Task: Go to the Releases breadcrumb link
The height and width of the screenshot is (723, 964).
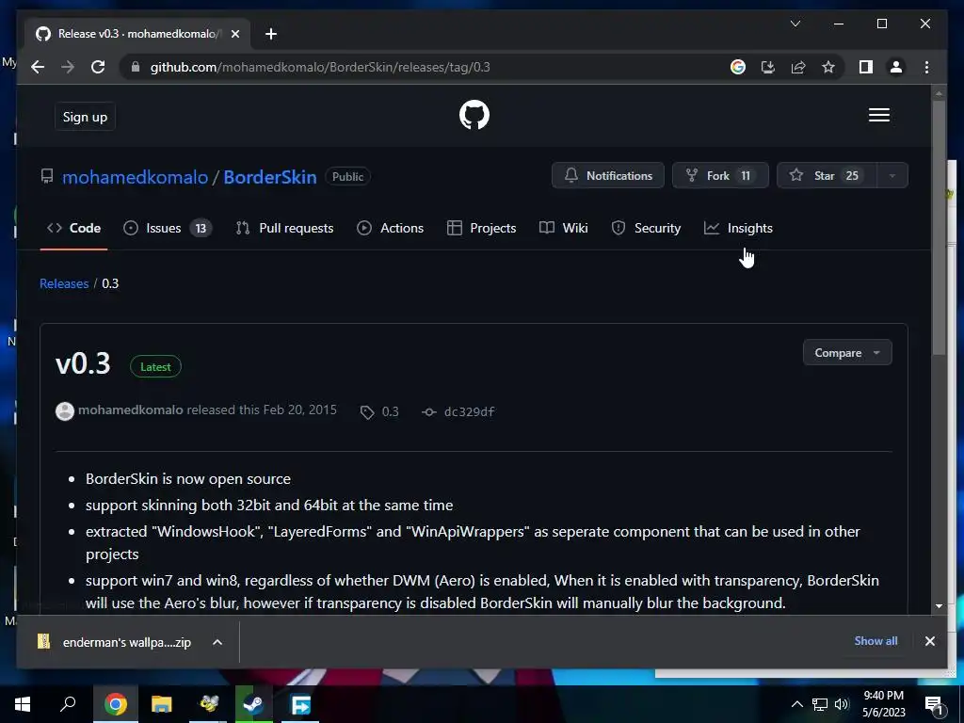Action: tap(64, 283)
